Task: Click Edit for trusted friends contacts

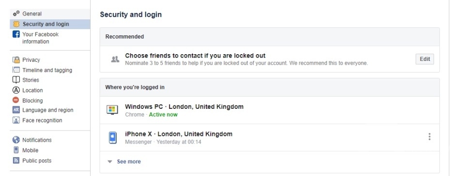Action: pyautogui.click(x=425, y=59)
